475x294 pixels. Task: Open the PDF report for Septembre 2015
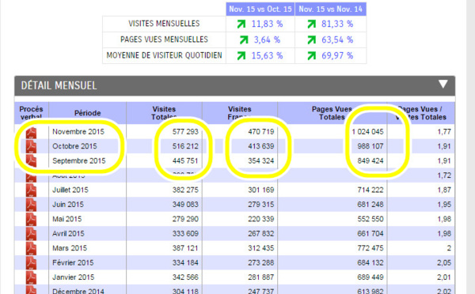pos(31,161)
